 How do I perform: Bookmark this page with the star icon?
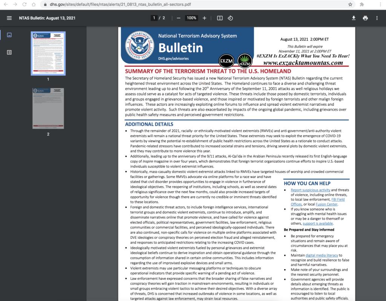[x=350, y=5]
